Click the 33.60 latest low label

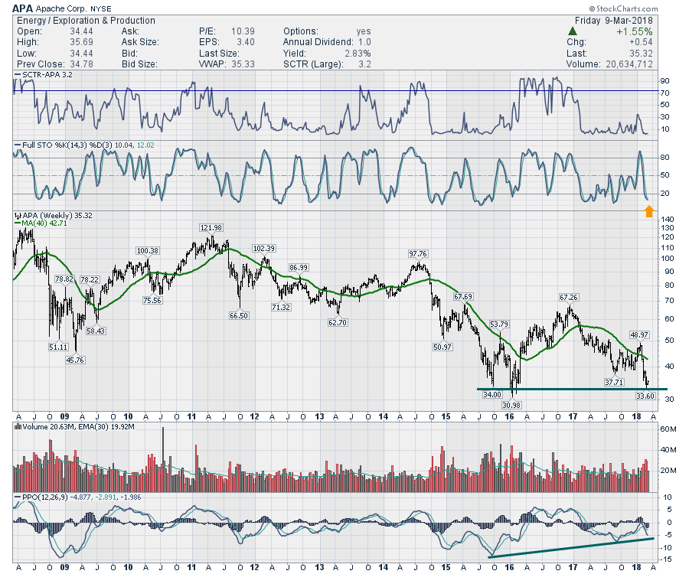pyautogui.click(x=645, y=396)
